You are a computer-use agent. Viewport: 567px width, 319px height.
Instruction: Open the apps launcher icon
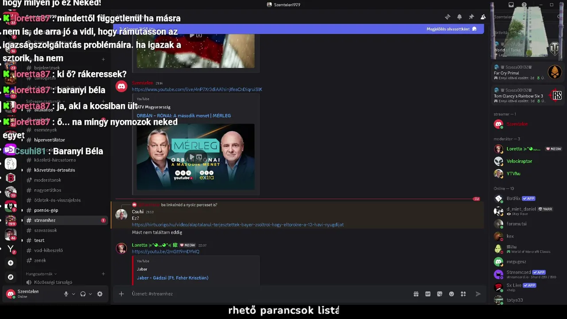coord(463,294)
